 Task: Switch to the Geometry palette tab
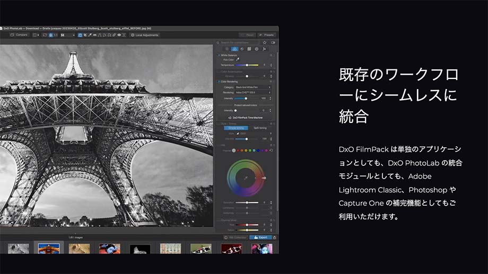click(x=249, y=49)
